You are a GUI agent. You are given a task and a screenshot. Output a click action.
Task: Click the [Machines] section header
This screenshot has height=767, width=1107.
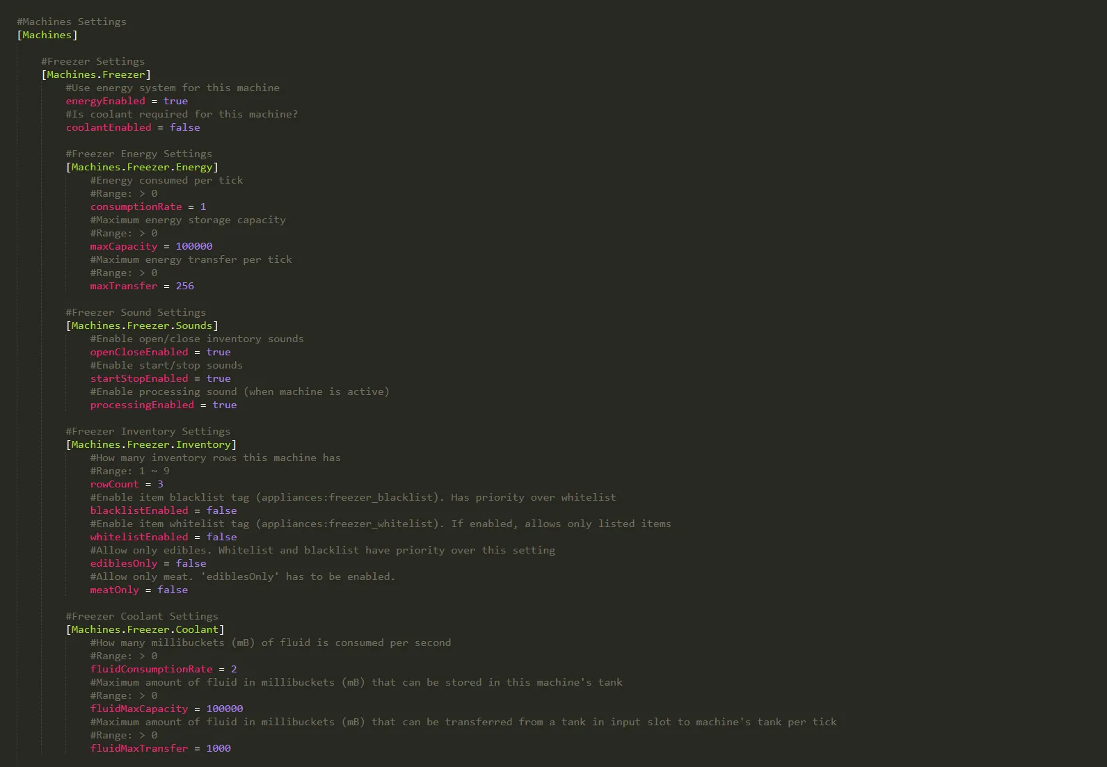click(x=47, y=35)
